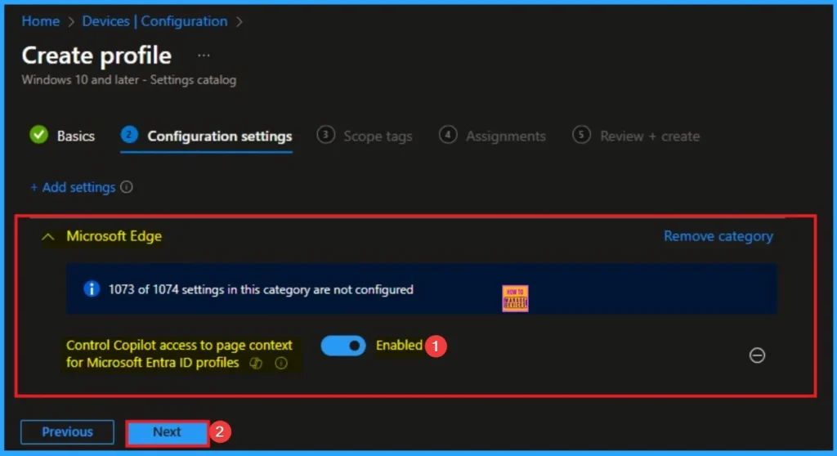Viewport: 837px width, 456px height.
Task: Click the Previous button
Action: [67, 432]
